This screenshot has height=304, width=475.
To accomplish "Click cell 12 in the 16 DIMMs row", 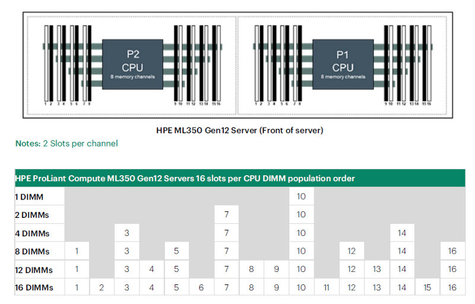I will tap(351, 287).
